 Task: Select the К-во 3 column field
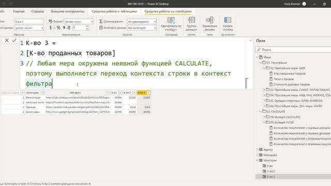click(270, 177)
